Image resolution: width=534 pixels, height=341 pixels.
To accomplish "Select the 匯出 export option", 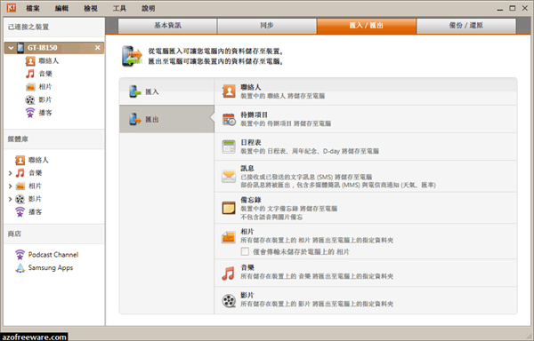I will pyautogui.click(x=166, y=119).
